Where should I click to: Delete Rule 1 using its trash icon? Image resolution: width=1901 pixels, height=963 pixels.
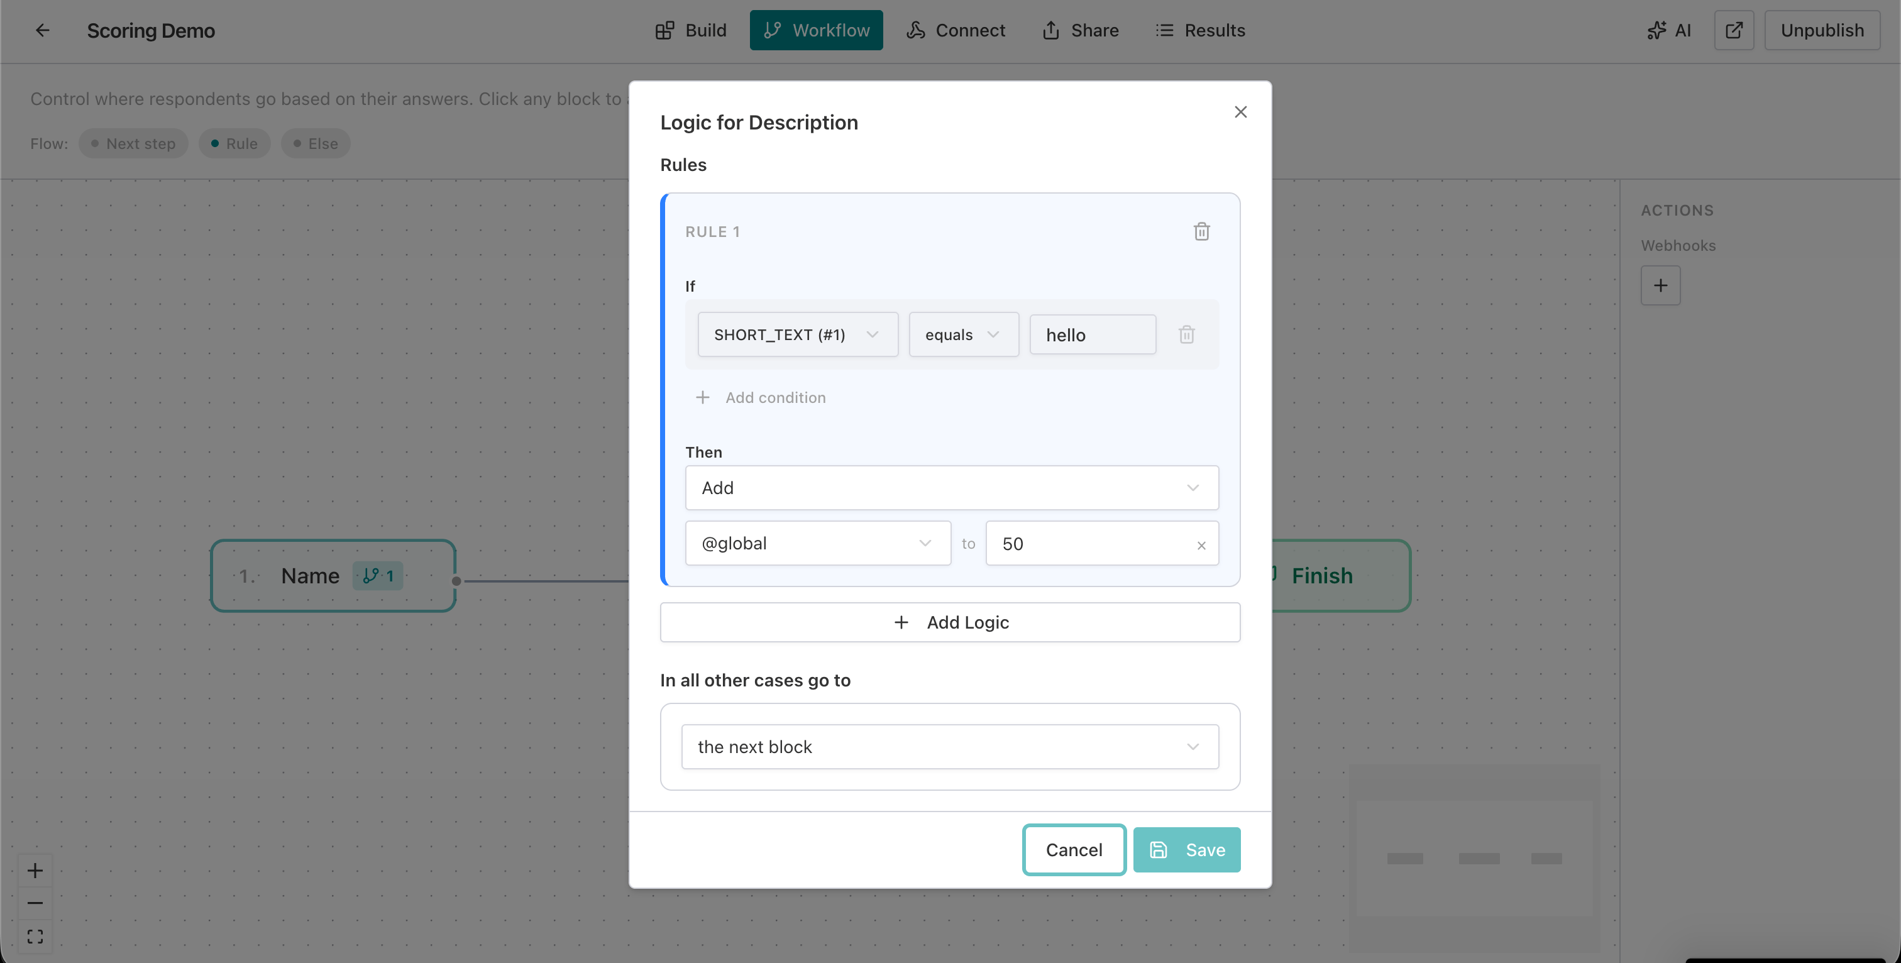1201,231
